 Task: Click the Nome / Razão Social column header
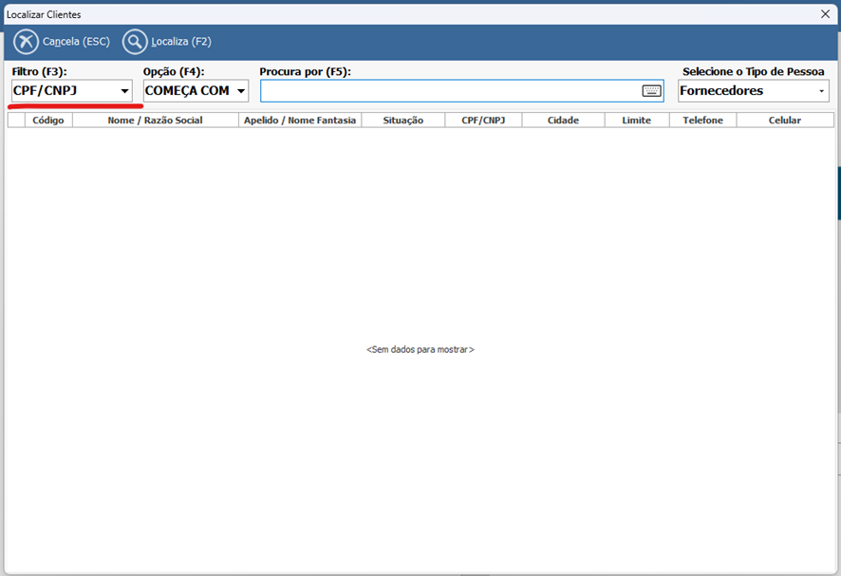tap(155, 121)
